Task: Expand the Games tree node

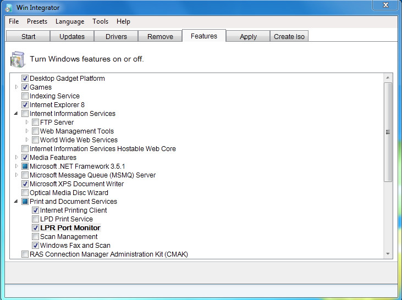Action: pyautogui.click(x=16, y=87)
